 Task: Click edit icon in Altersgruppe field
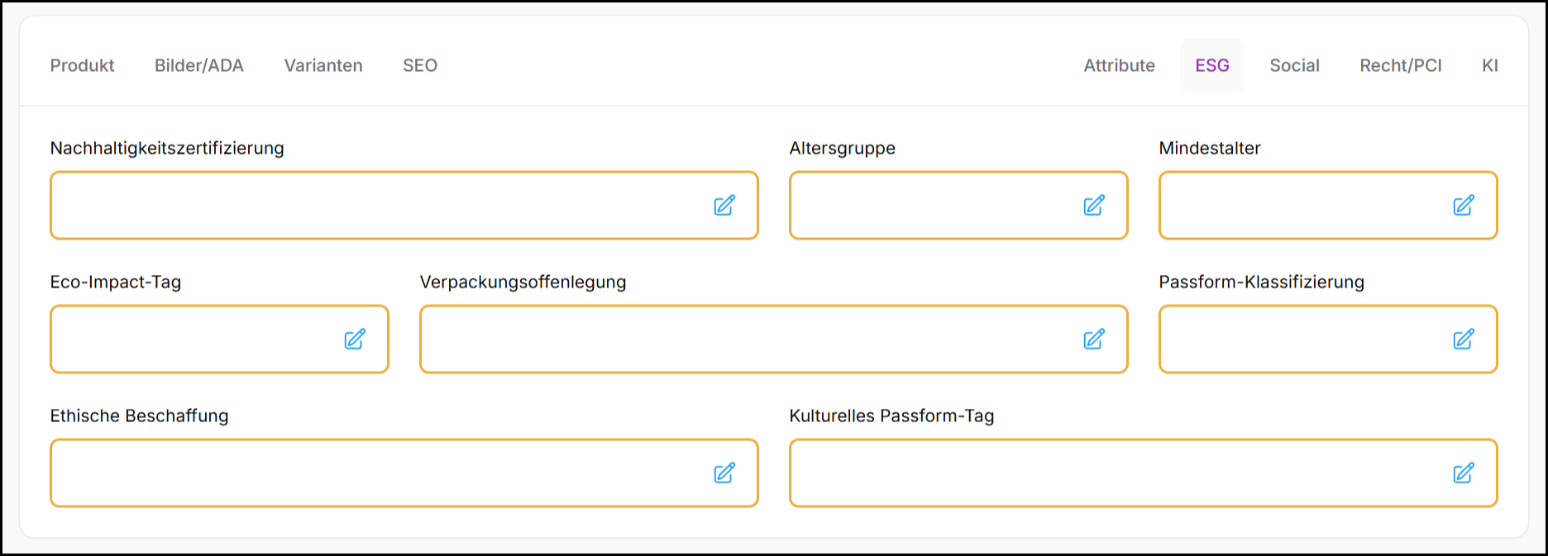[x=1094, y=206]
